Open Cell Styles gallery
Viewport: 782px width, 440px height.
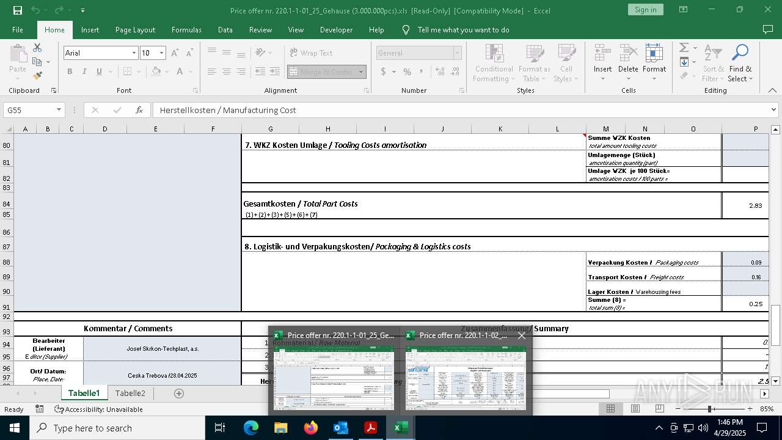point(566,63)
